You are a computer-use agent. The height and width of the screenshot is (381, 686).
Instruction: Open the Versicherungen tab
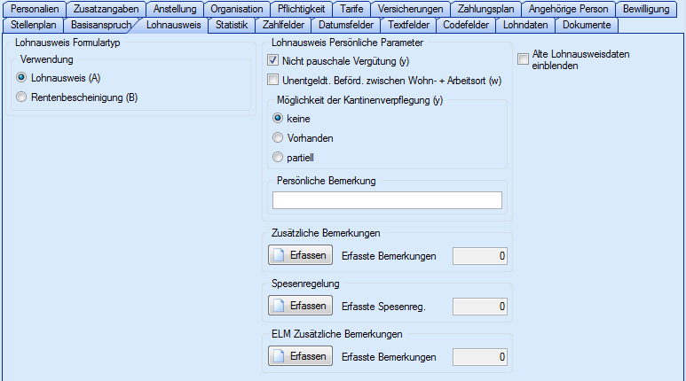[x=409, y=9]
